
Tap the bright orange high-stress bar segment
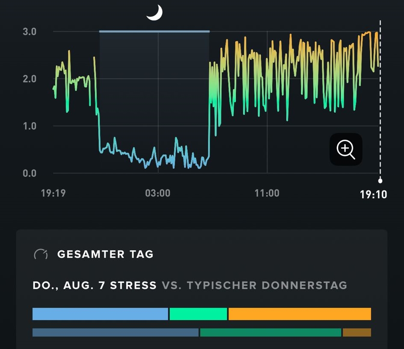coord(300,314)
